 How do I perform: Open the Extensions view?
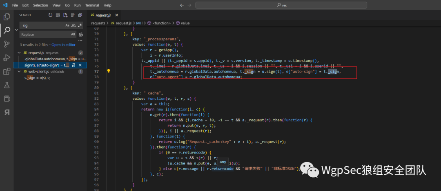[7, 72]
